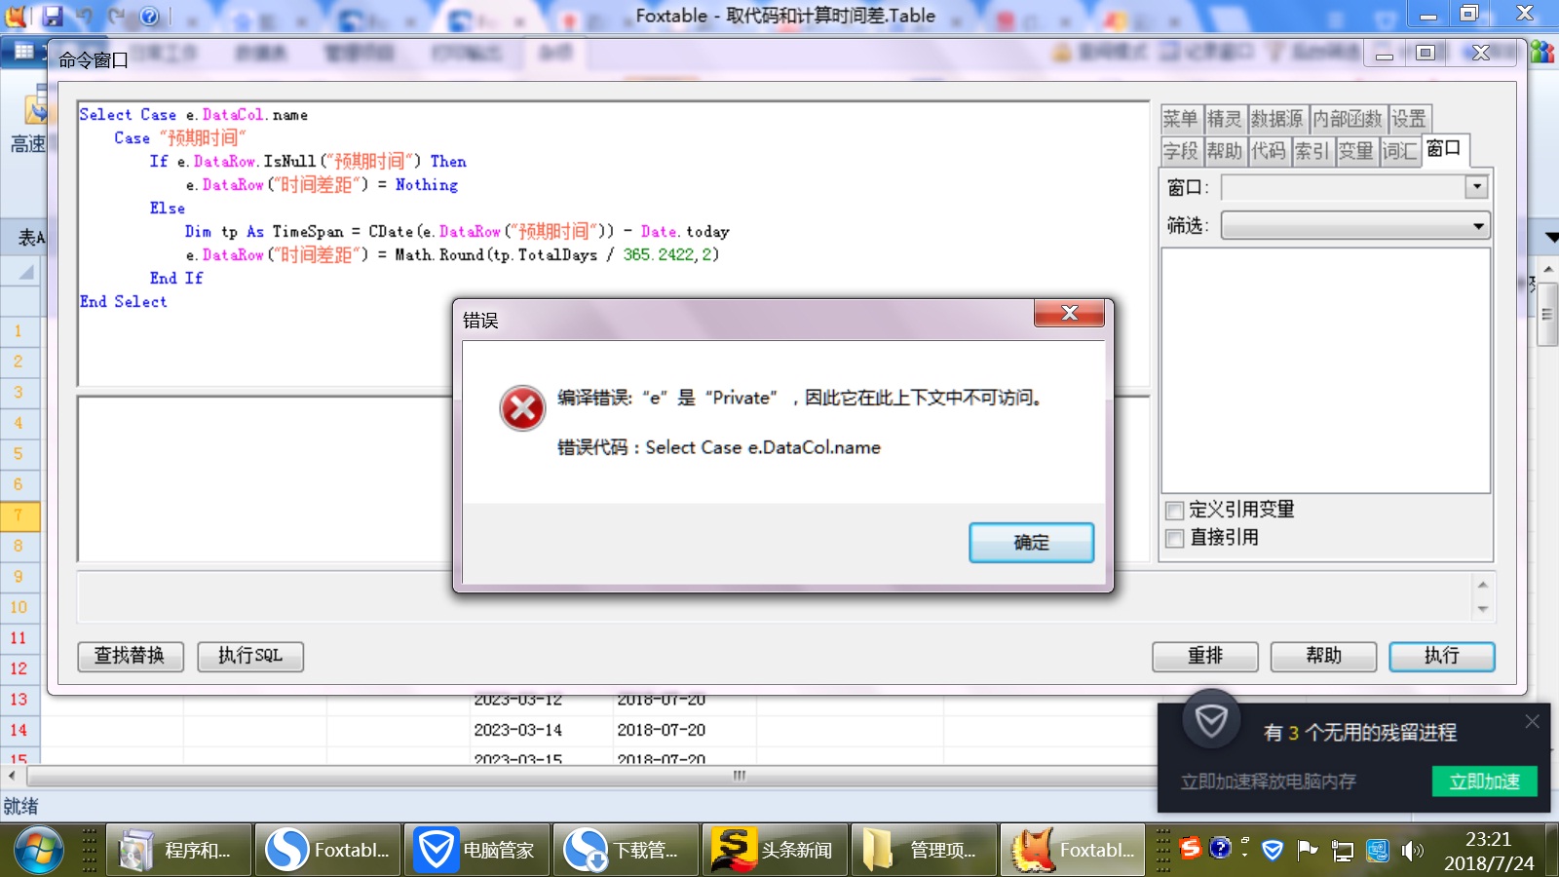The height and width of the screenshot is (877, 1559).
Task: Open the 帮助 tab in the side panel
Action: (x=1225, y=151)
